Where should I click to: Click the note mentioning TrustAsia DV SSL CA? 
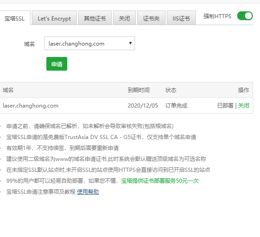[x=101, y=137]
